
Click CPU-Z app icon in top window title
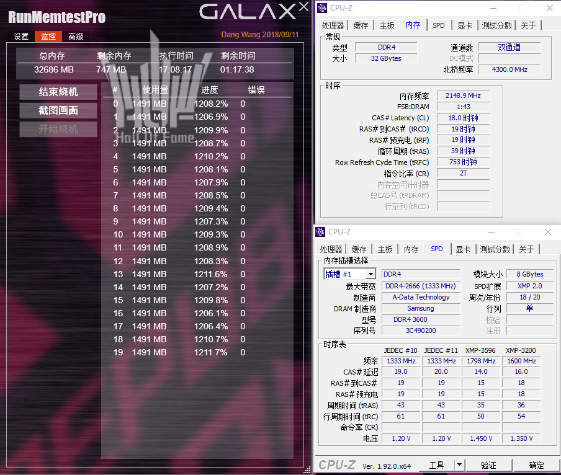coord(322,8)
